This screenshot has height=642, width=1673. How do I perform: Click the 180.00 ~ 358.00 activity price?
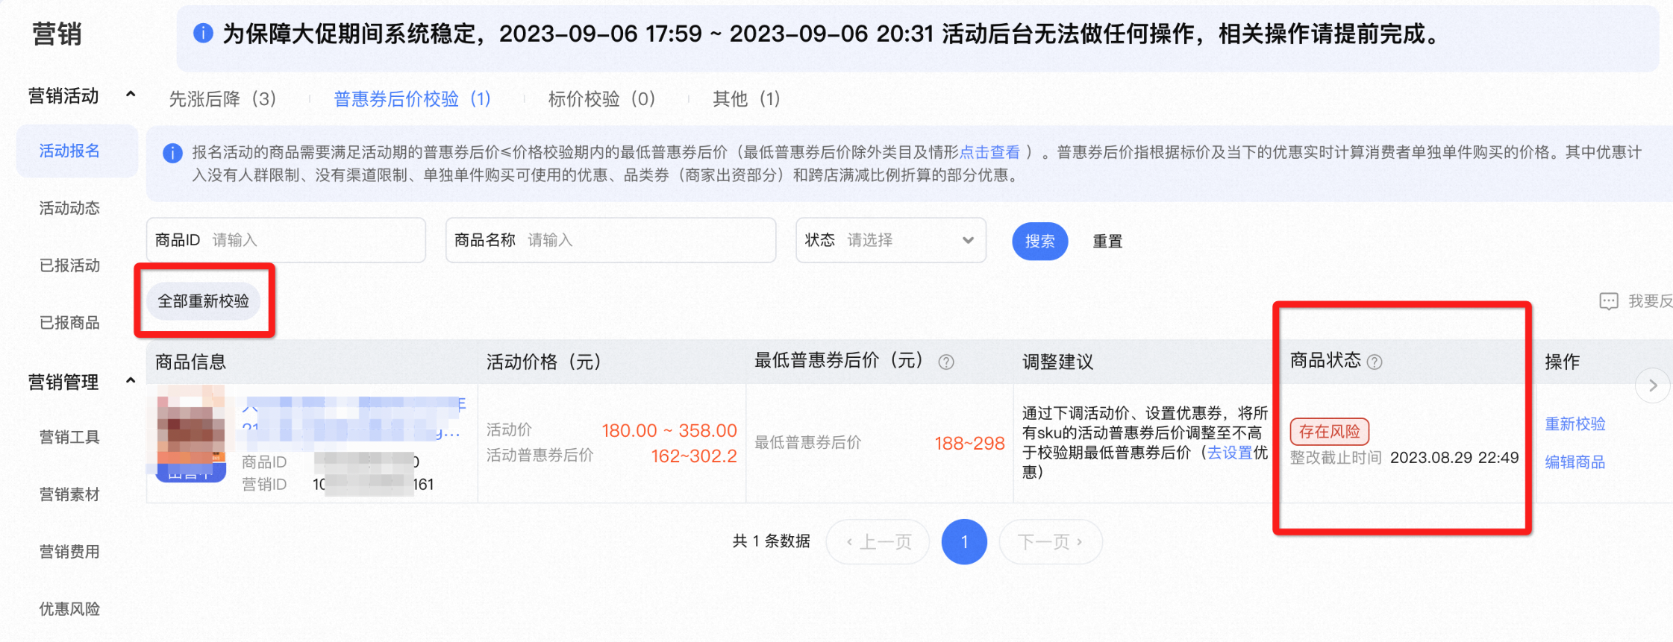tap(669, 431)
